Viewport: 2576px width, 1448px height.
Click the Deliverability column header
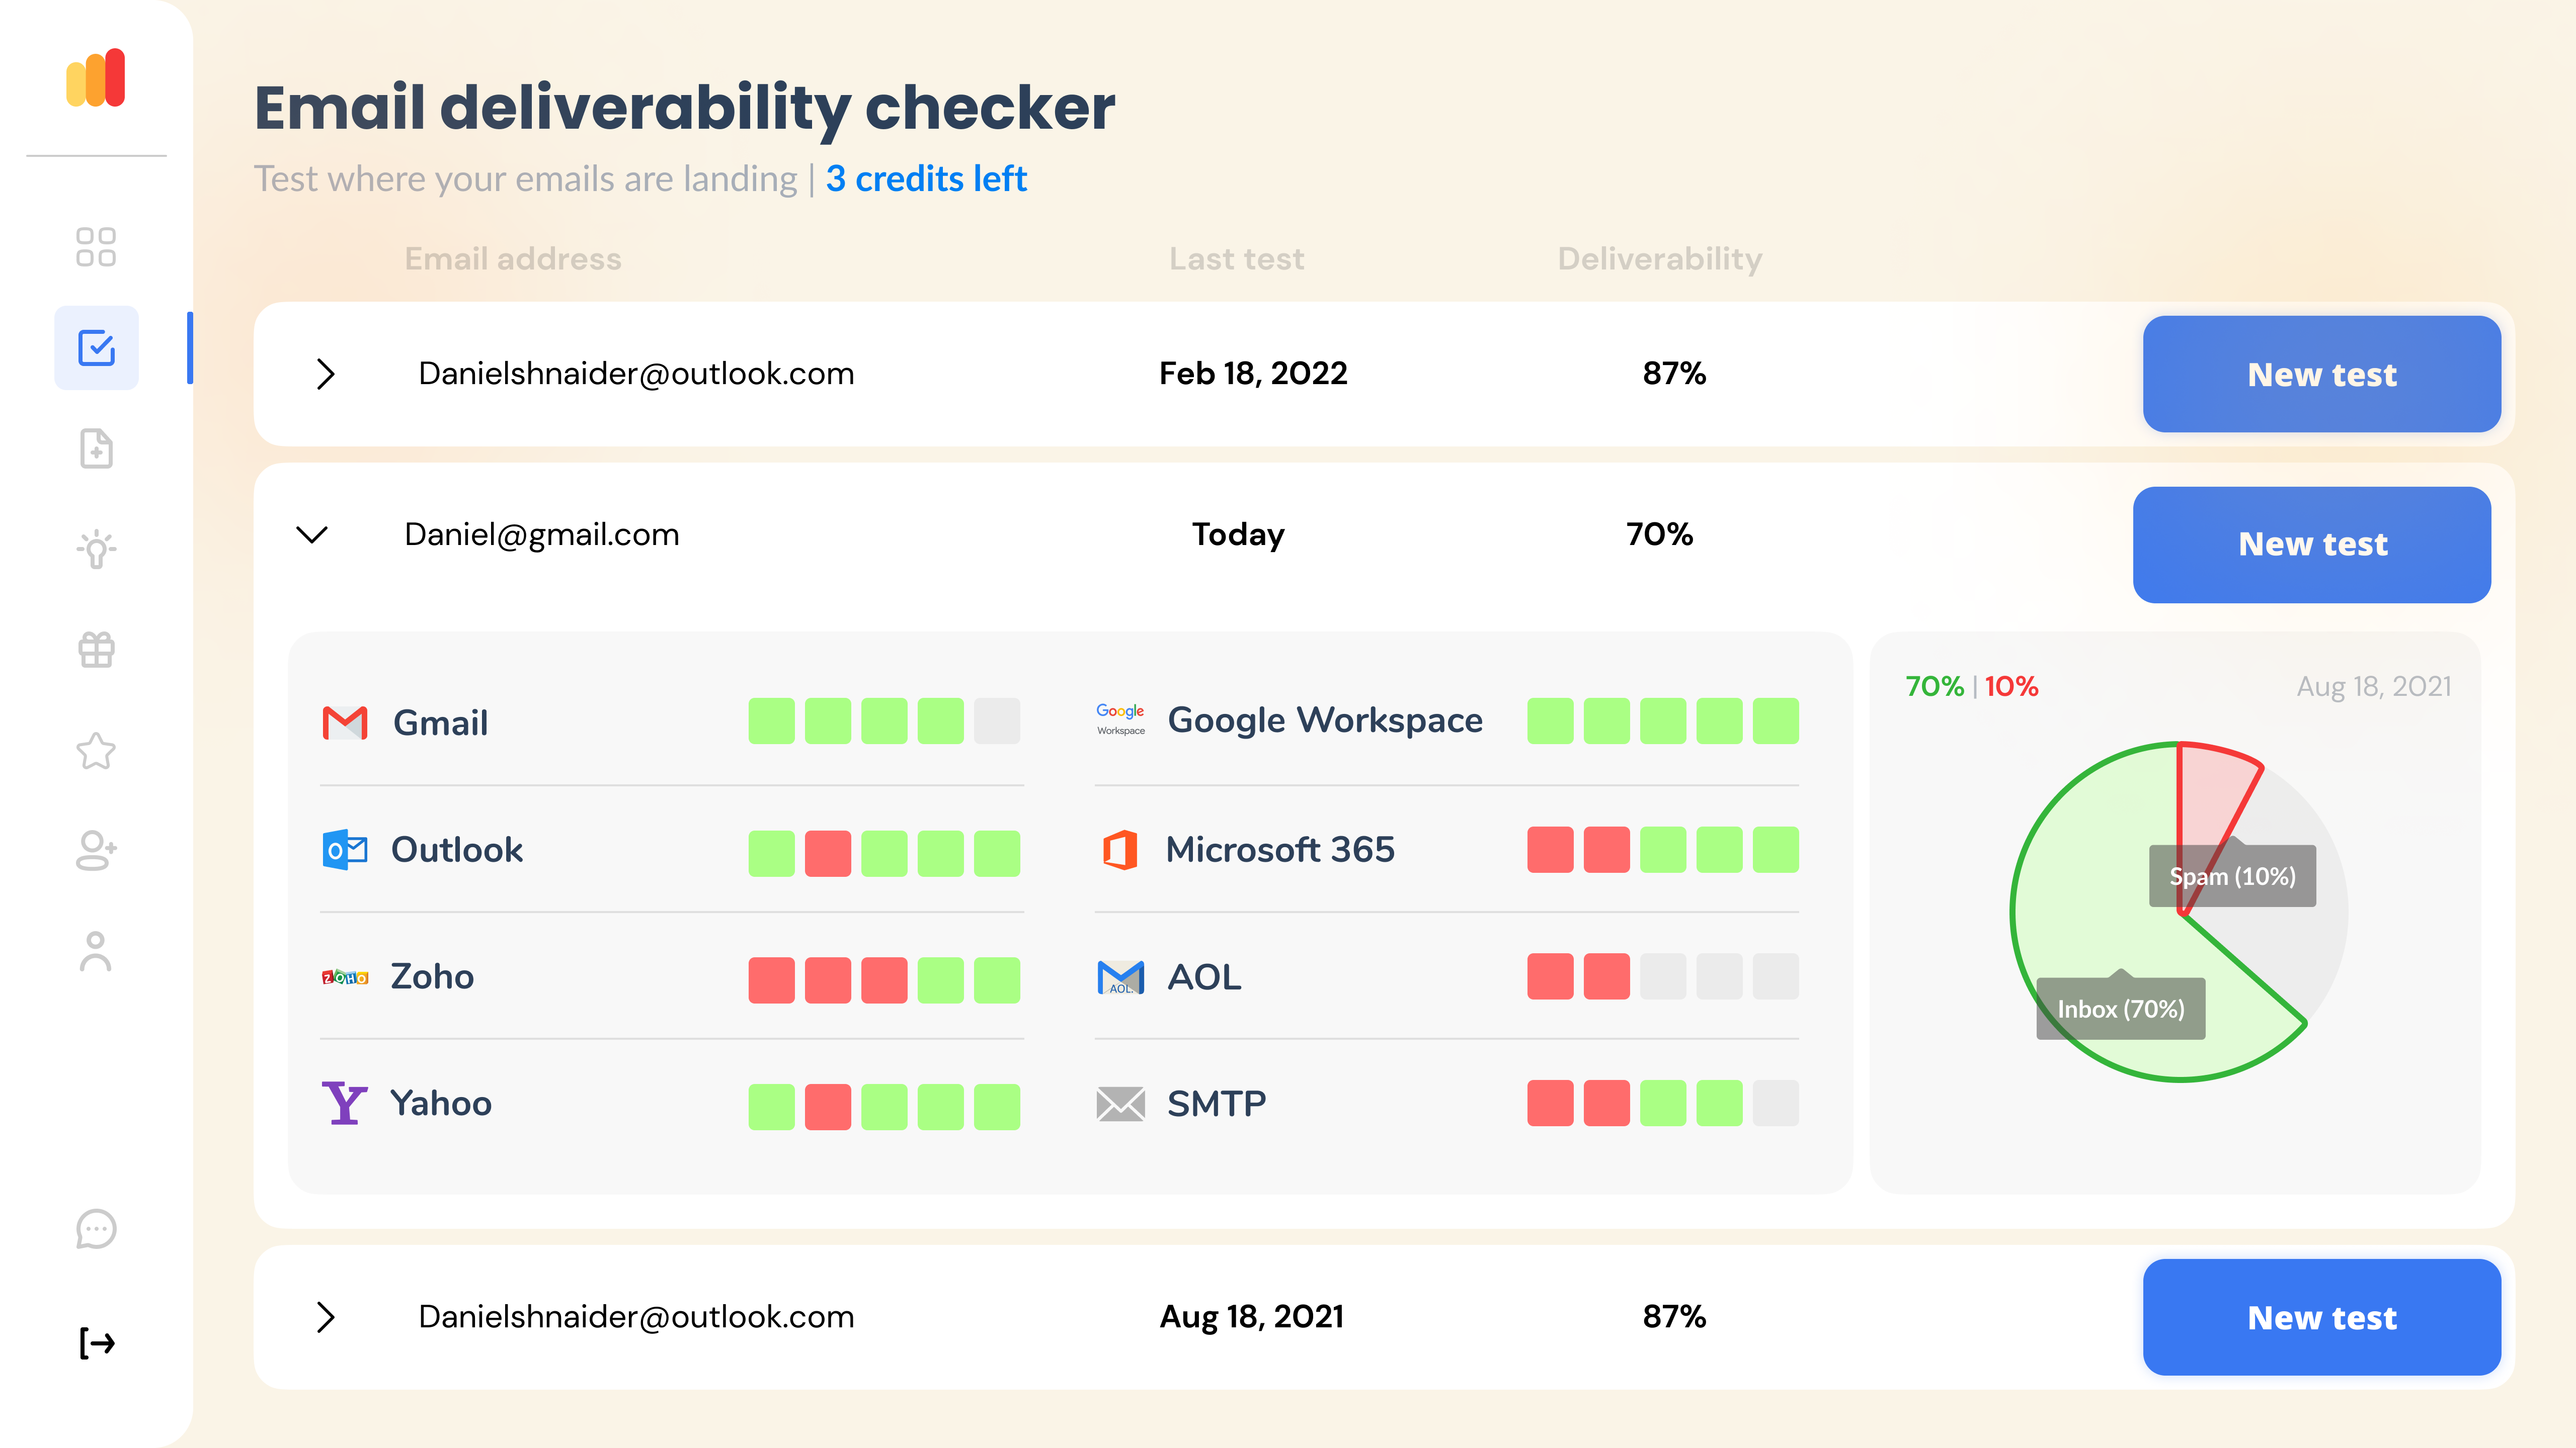coord(1659,259)
